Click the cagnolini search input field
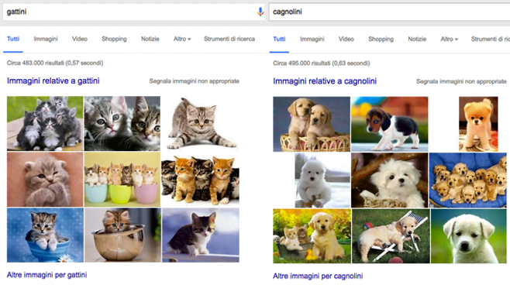This screenshot has height=285, width=510. 389,12
